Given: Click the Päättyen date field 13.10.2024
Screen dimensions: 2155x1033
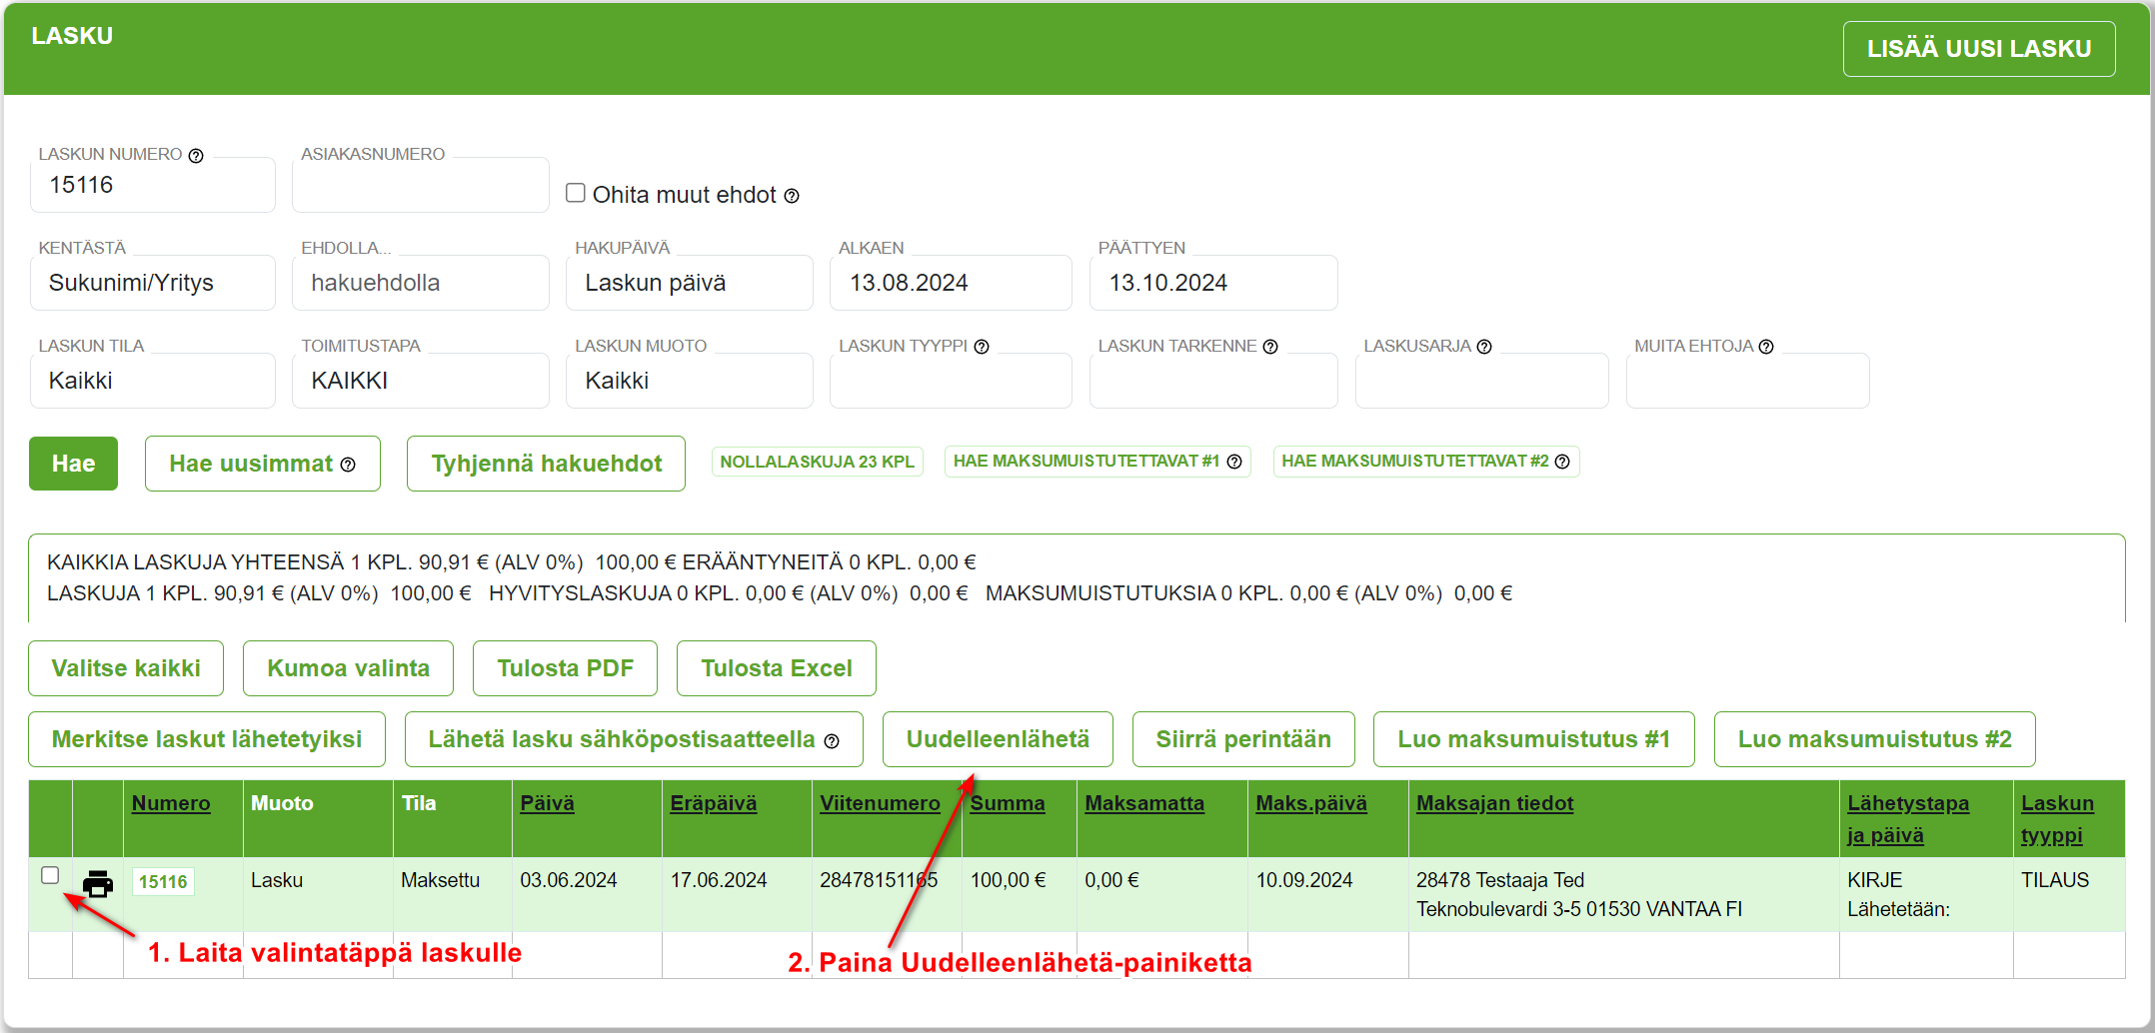Looking at the screenshot, I should click(x=1213, y=283).
